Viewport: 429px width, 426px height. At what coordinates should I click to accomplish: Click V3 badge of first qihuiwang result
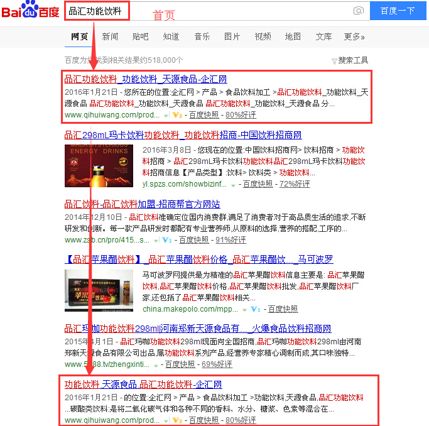[177, 115]
